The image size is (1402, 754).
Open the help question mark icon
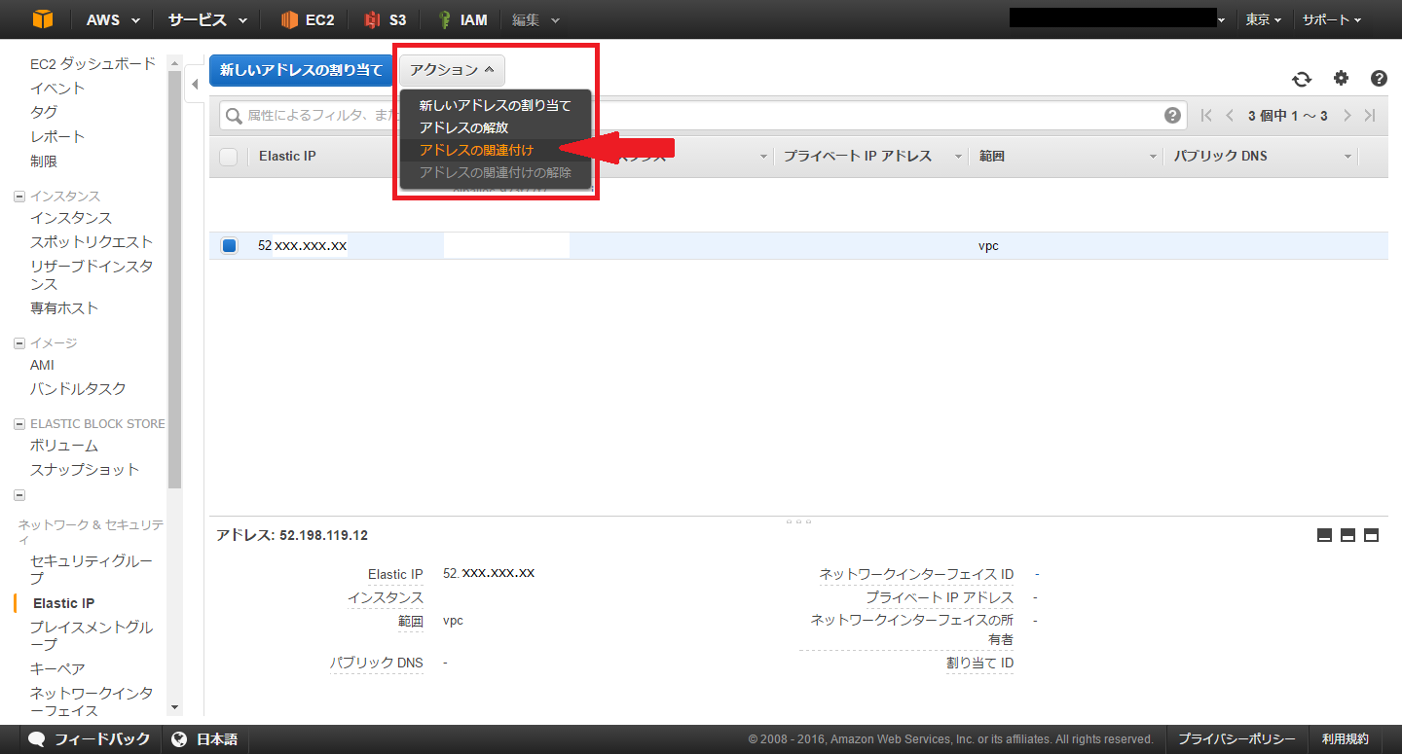1379,79
